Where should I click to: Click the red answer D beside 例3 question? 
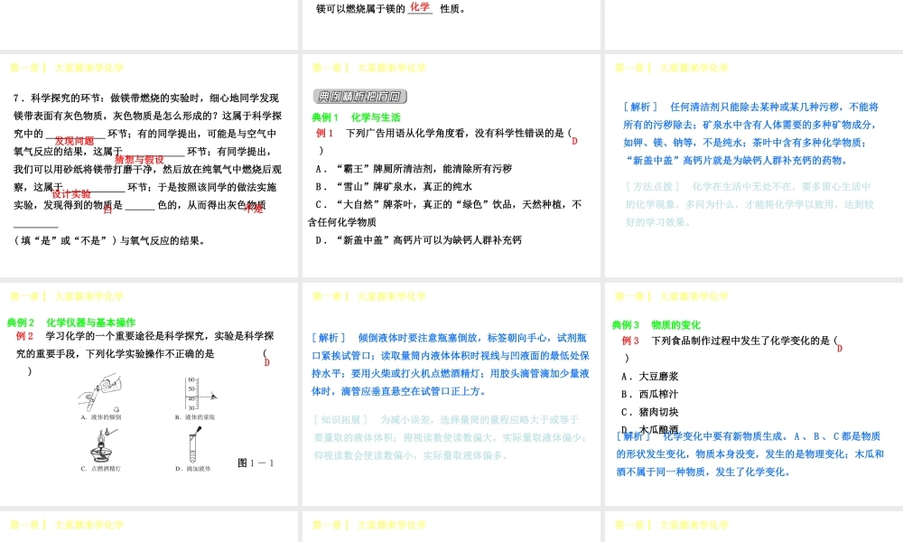pos(840,349)
